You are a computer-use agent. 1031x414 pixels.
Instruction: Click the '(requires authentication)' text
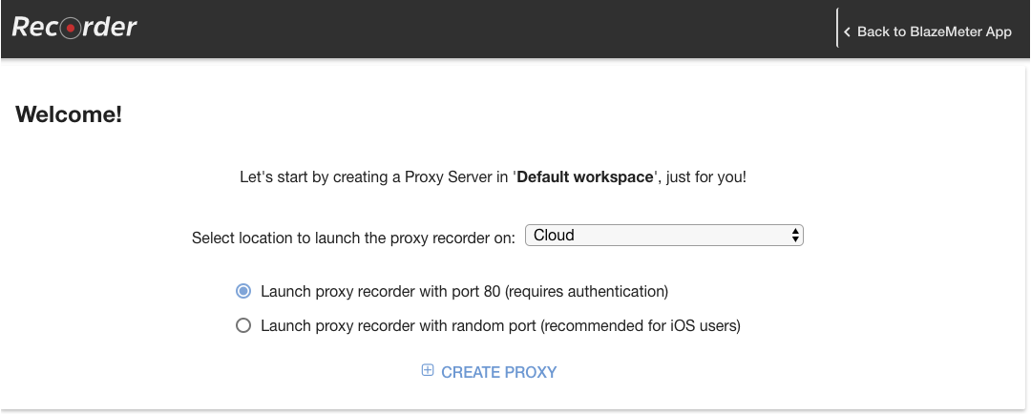(x=586, y=291)
